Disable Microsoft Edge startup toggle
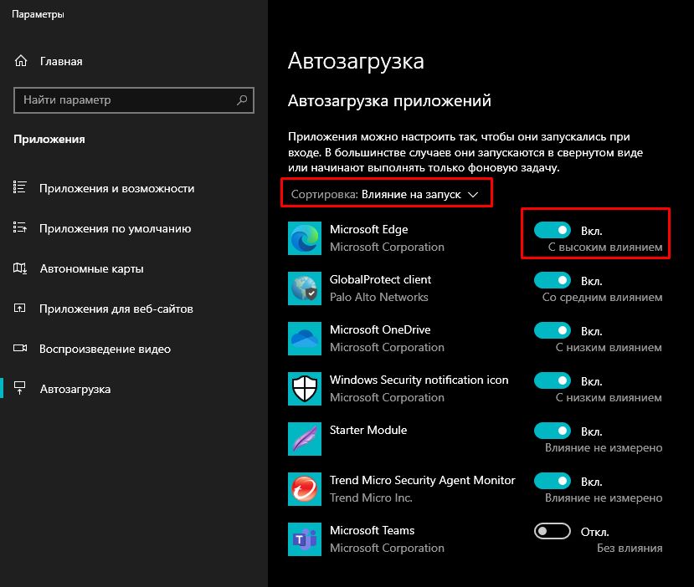The width and height of the screenshot is (694, 587). coord(552,230)
